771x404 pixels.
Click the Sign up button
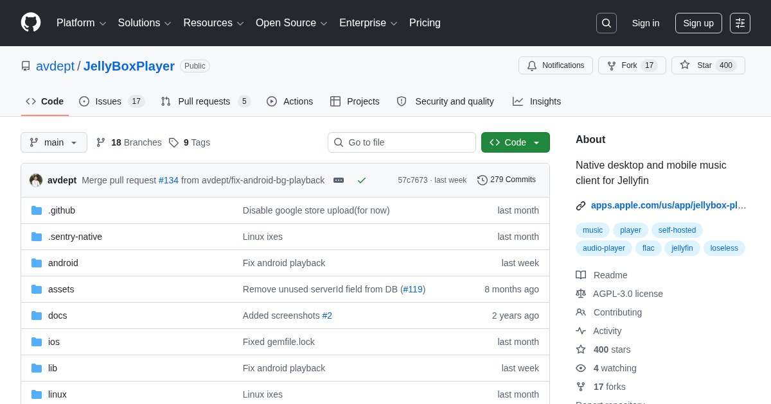pyautogui.click(x=698, y=23)
